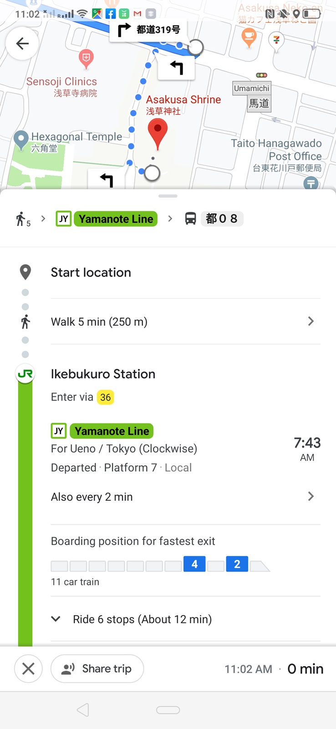Tap the Taito Hanagawado Post Office icon
The image size is (336, 729).
point(311,183)
